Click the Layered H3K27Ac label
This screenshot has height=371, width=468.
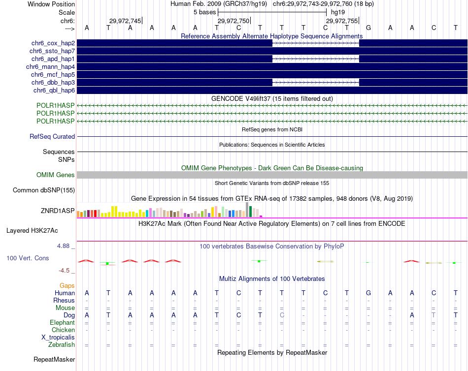tap(32, 231)
